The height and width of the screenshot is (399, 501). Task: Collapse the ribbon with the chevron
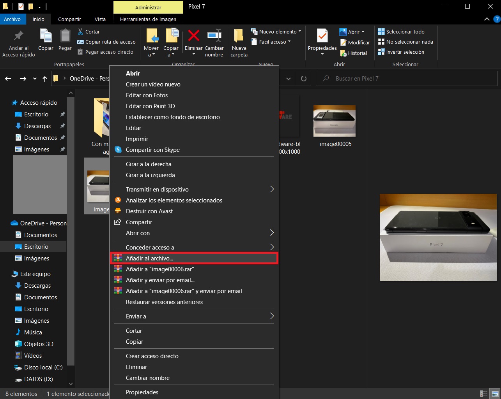pos(487,19)
